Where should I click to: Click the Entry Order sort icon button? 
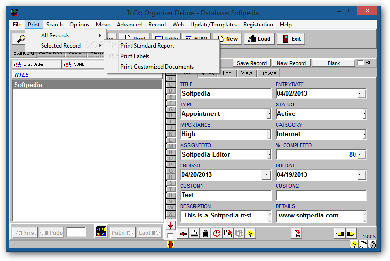(36, 64)
